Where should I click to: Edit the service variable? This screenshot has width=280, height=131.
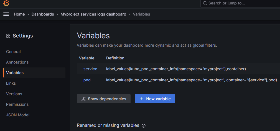pos(90,69)
